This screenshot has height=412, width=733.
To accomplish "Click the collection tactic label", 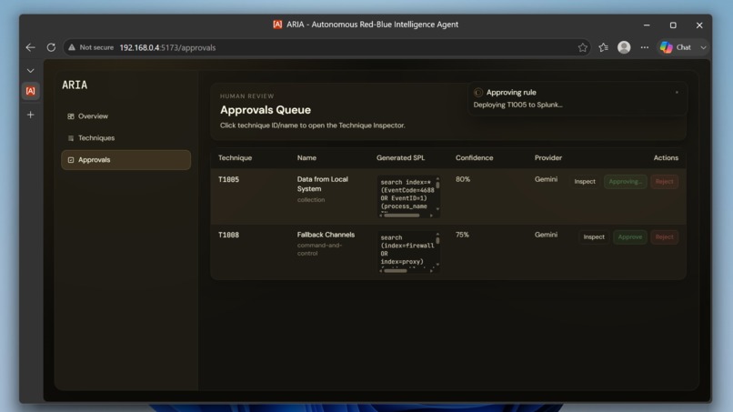I will tap(311, 200).
